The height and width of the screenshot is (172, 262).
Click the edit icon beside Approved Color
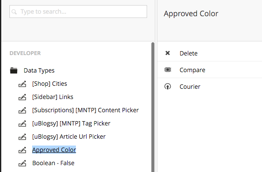[22, 150]
